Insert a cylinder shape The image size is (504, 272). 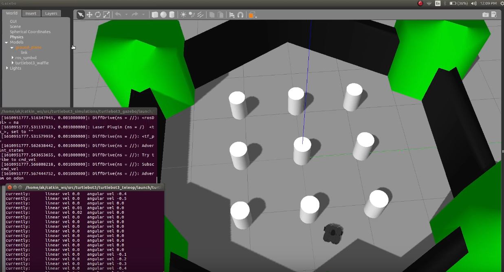[x=172, y=15]
